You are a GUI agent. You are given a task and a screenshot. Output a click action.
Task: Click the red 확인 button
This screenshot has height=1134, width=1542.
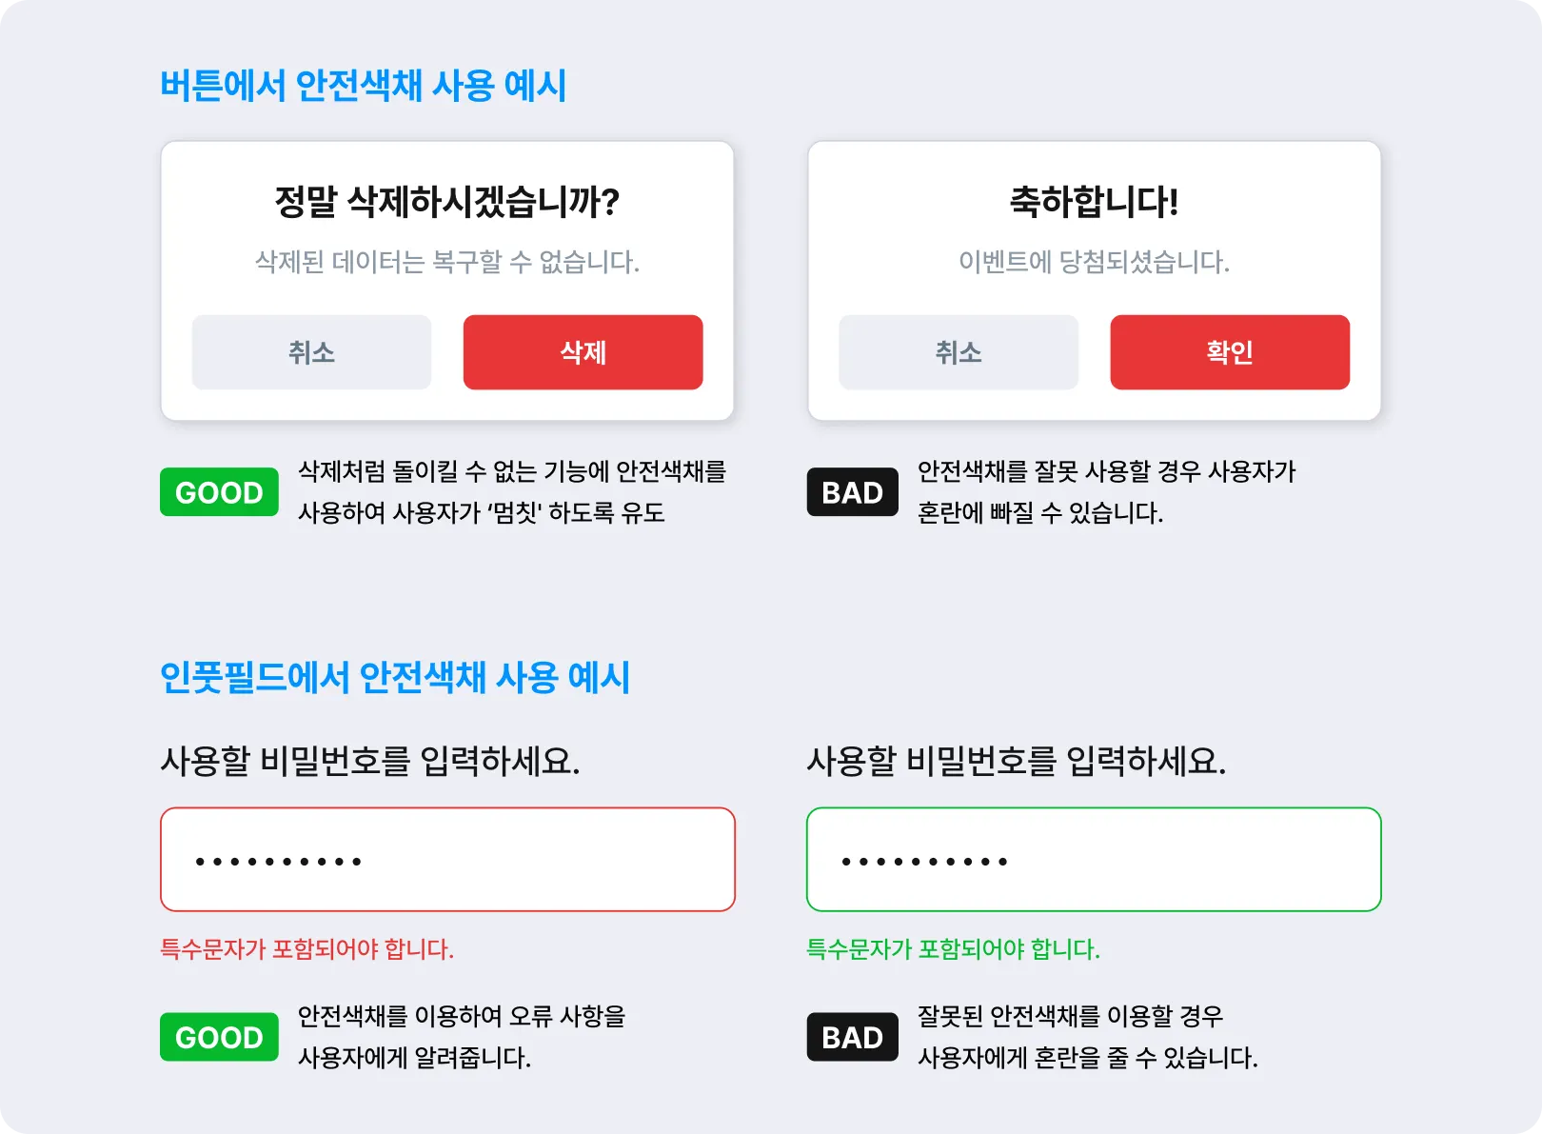pos(1230,352)
